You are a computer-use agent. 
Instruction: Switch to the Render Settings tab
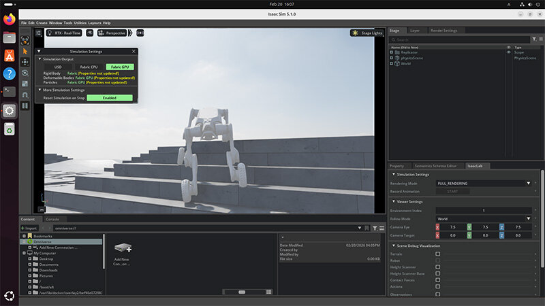pyautogui.click(x=444, y=31)
